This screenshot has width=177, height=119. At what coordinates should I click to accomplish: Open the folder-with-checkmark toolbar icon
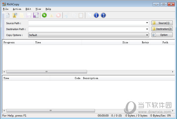point(15,15)
